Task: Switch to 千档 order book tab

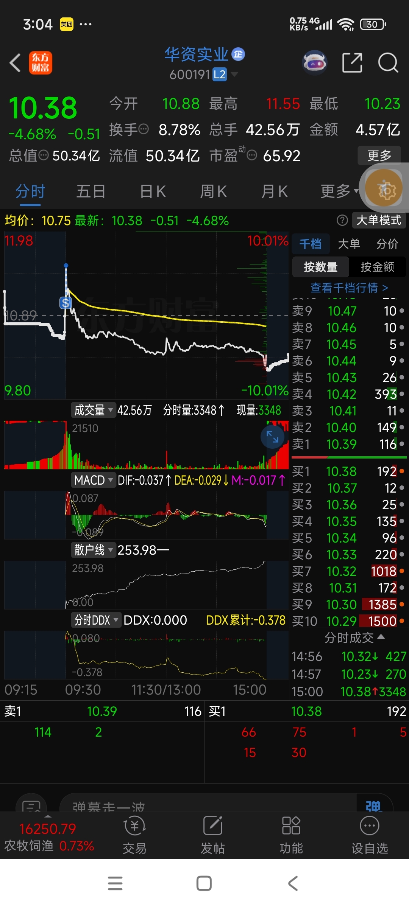Action: coord(310,244)
